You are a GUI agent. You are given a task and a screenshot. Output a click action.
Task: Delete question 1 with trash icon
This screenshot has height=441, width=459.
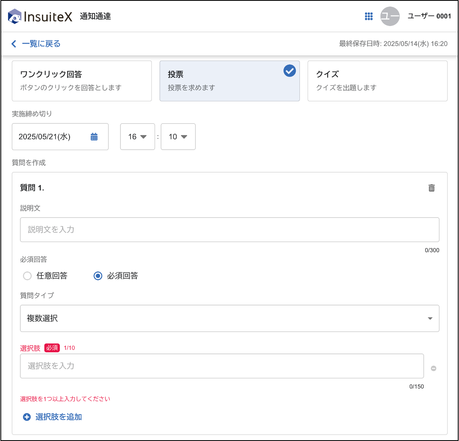pyautogui.click(x=431, y=188)
